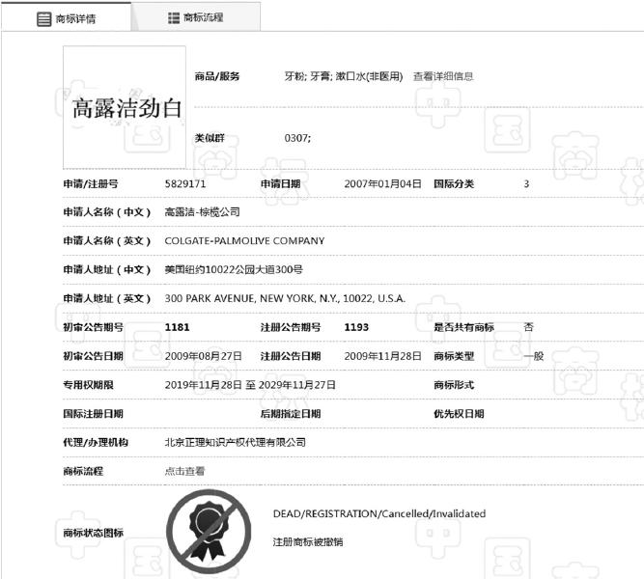Click the date 2009年11月28日
644x579 pixels.
tap(382, 356)
